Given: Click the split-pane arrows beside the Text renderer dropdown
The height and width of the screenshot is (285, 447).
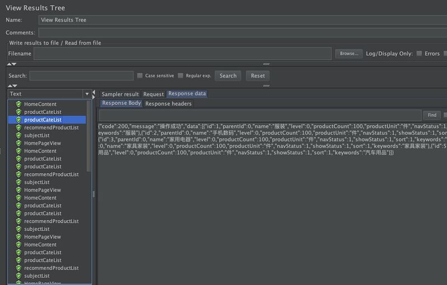Looking at the screenshot, I should pos(93,94).
